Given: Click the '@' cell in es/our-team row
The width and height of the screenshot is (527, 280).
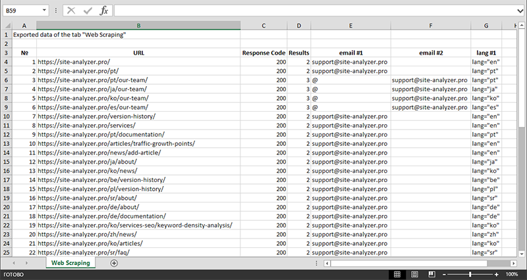Looking at the screenshot, I should pos(350,107).
